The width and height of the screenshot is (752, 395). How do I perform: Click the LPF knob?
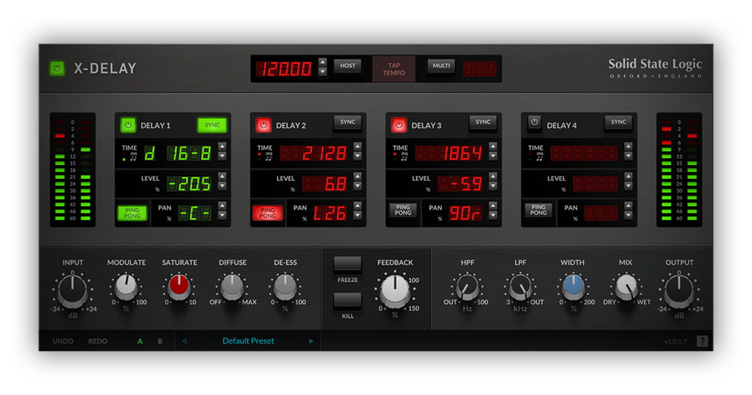click(x=520, y=287)
